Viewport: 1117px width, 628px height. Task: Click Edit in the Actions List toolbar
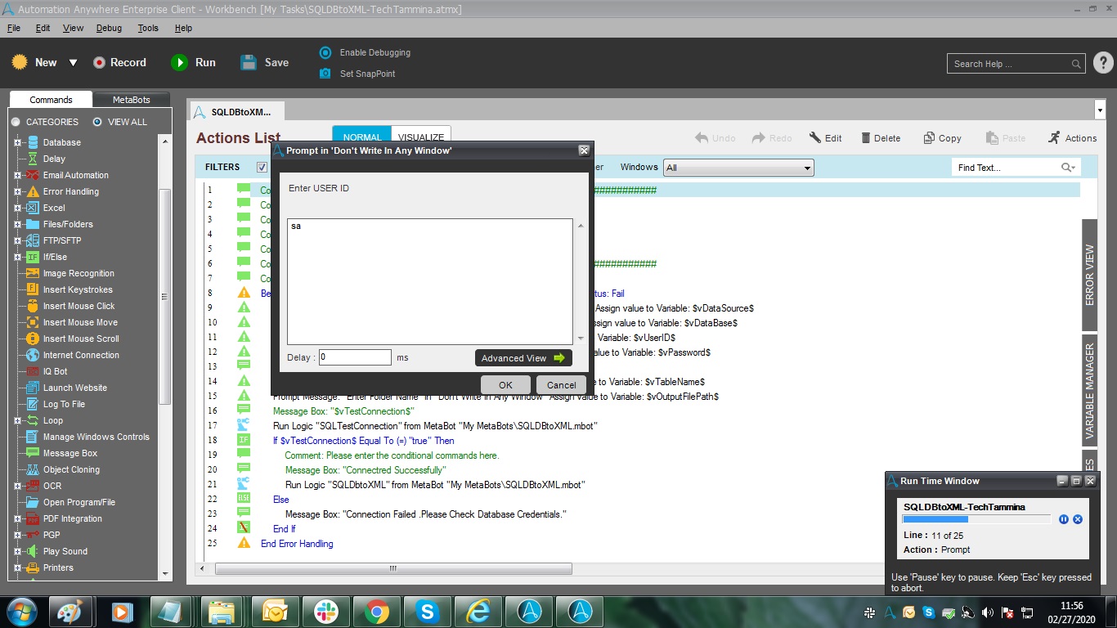pyautogui.click(x=825, y=138)
